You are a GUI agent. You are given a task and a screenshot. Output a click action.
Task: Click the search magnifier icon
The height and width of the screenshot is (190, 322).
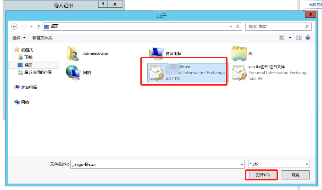(307, 27)
